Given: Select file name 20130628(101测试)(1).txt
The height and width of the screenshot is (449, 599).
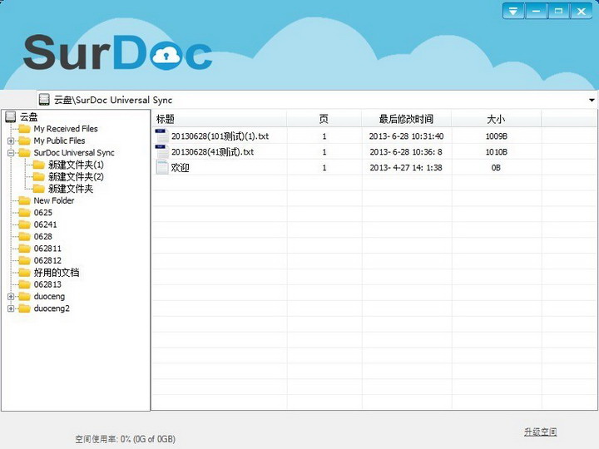Looking at the screenshot, I should [220, 136].
